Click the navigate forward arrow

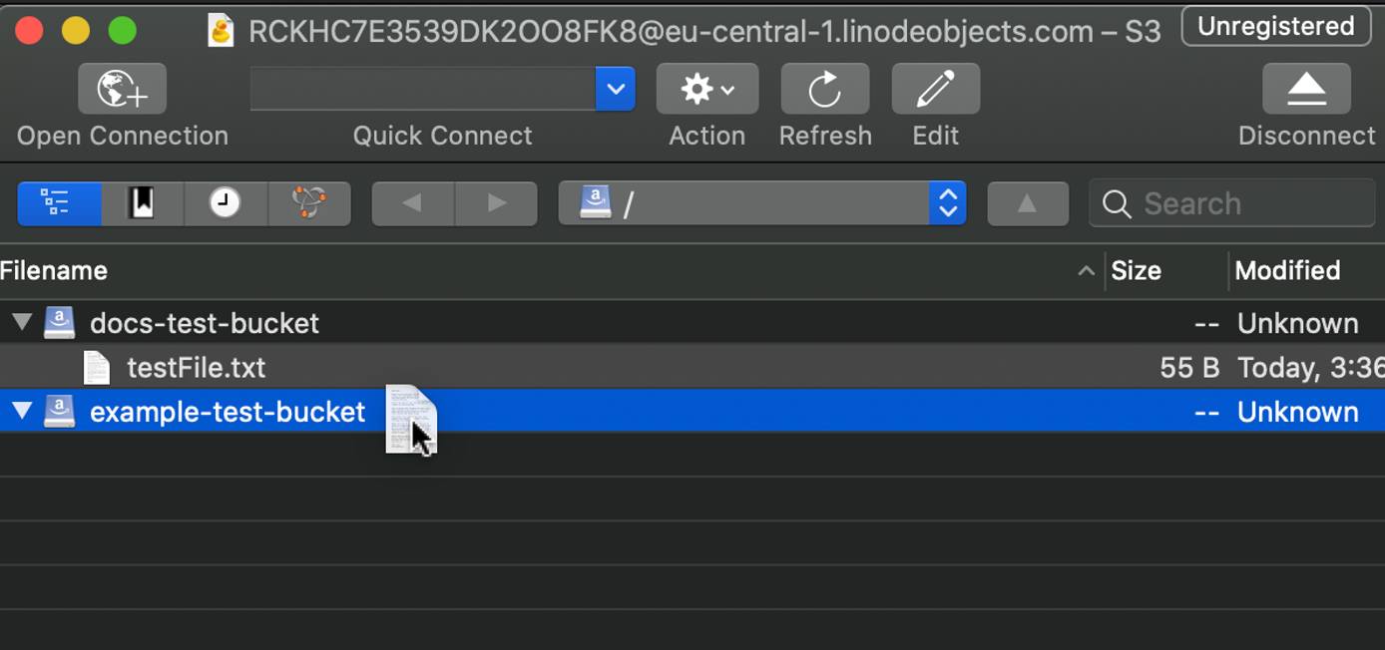click(x=496, y=202)
